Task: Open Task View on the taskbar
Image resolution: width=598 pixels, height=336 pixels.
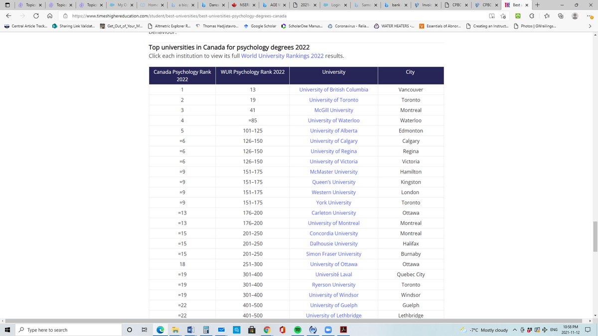Action: (x=145, y=330)
